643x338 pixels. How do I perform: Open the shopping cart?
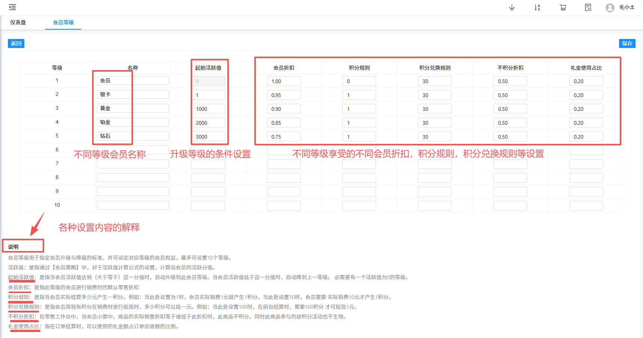click(562, 7)
